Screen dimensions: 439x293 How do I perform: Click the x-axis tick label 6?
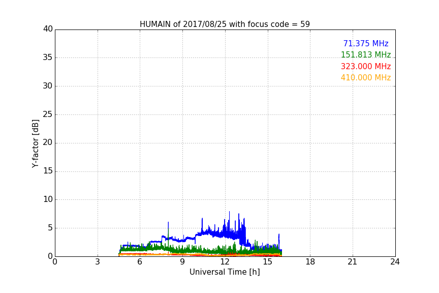tap(140, 262)
